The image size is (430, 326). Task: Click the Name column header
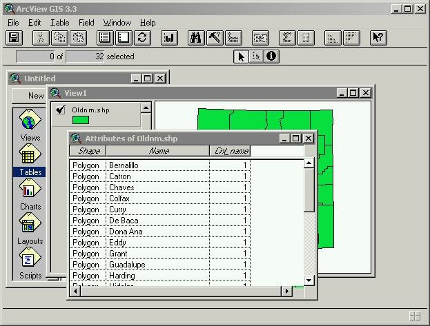pyautogui.click(x=158, y=151)
